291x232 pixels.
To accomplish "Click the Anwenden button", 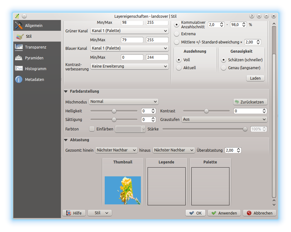I will tap(224, 213).
